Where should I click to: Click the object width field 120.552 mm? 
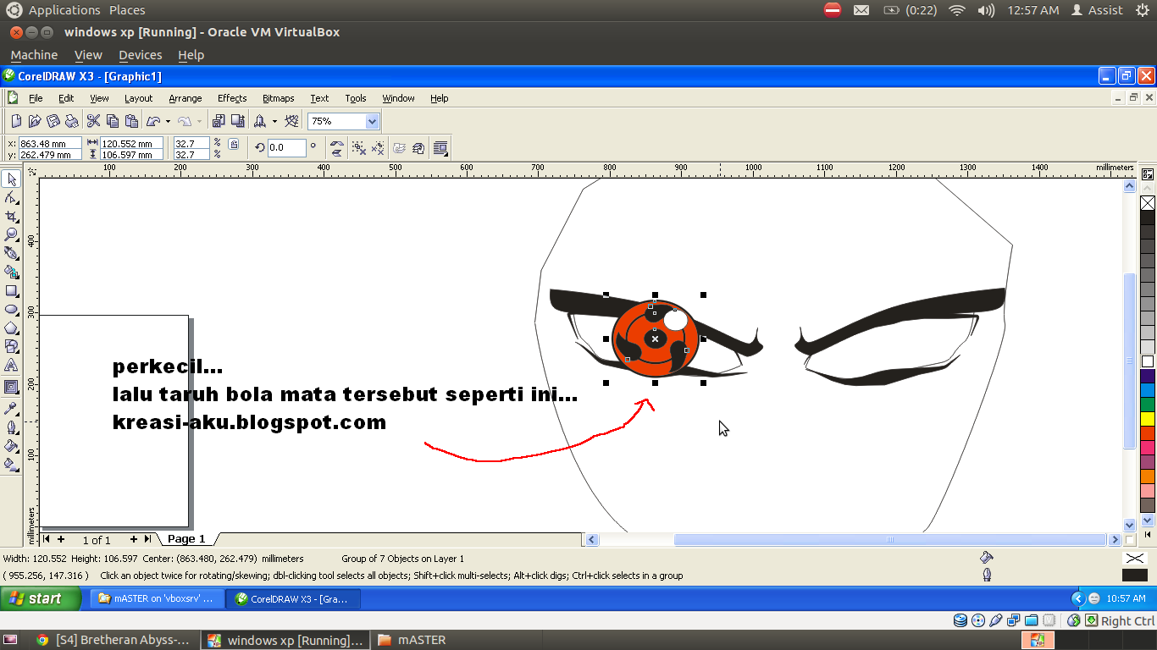(x=131, y=143)
